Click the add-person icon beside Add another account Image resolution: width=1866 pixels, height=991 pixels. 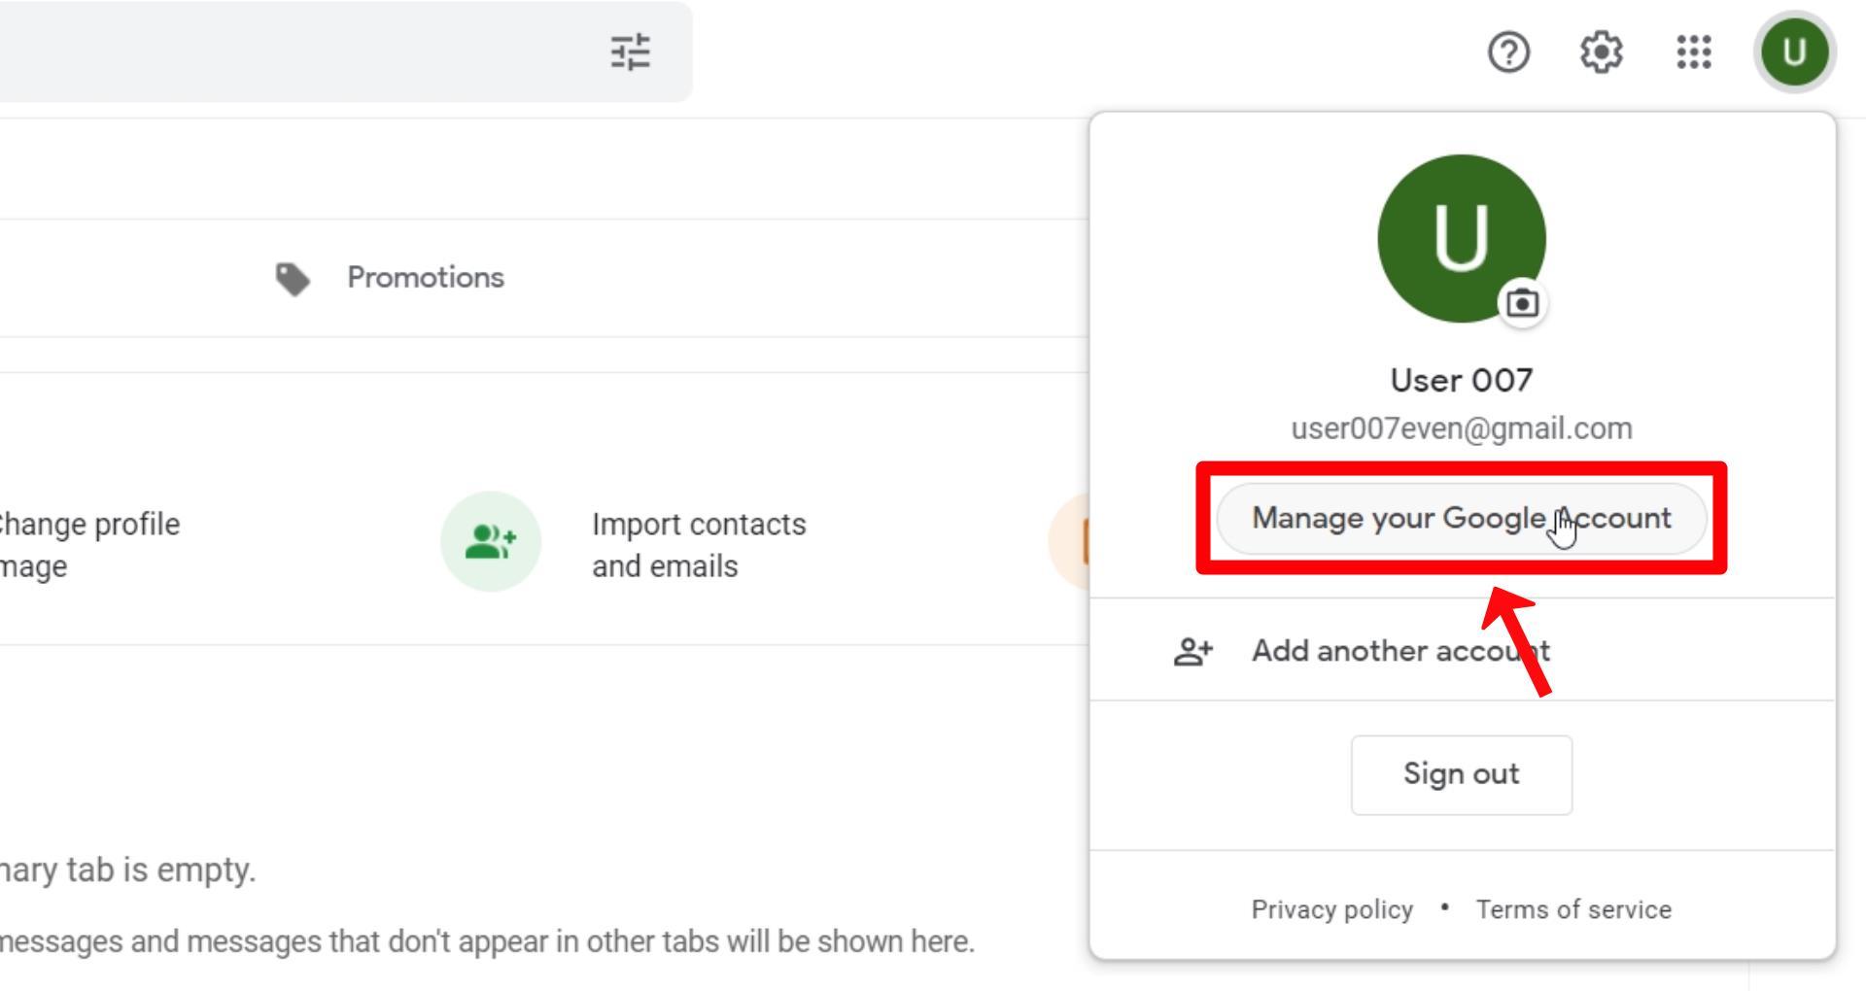click(x=1193, y=651)
